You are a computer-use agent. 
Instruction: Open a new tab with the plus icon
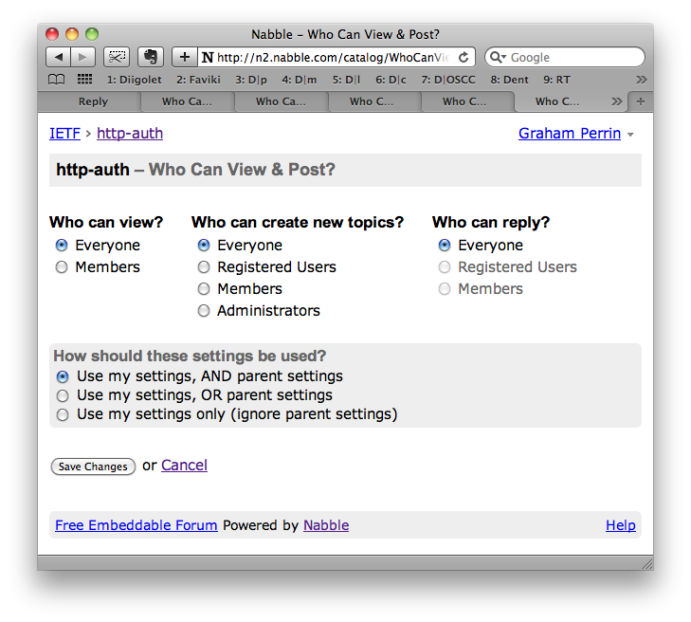pyautogui.click(x=642, y=101)
